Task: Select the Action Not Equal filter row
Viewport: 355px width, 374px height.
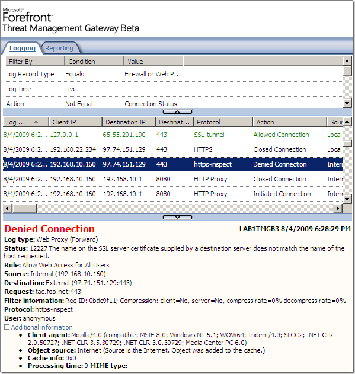Action: (x=174, y=104)
